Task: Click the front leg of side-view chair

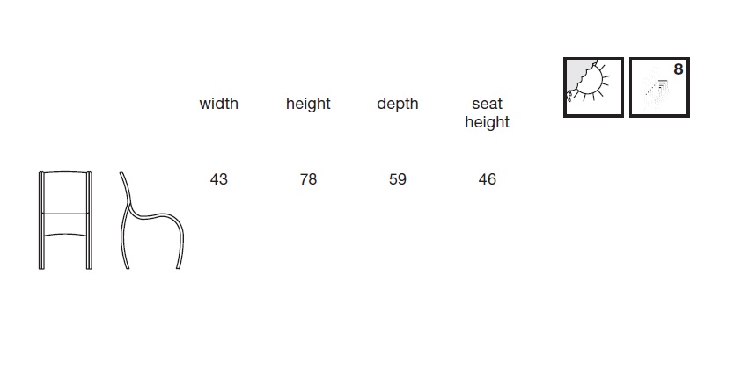Action: click(180, 245)
